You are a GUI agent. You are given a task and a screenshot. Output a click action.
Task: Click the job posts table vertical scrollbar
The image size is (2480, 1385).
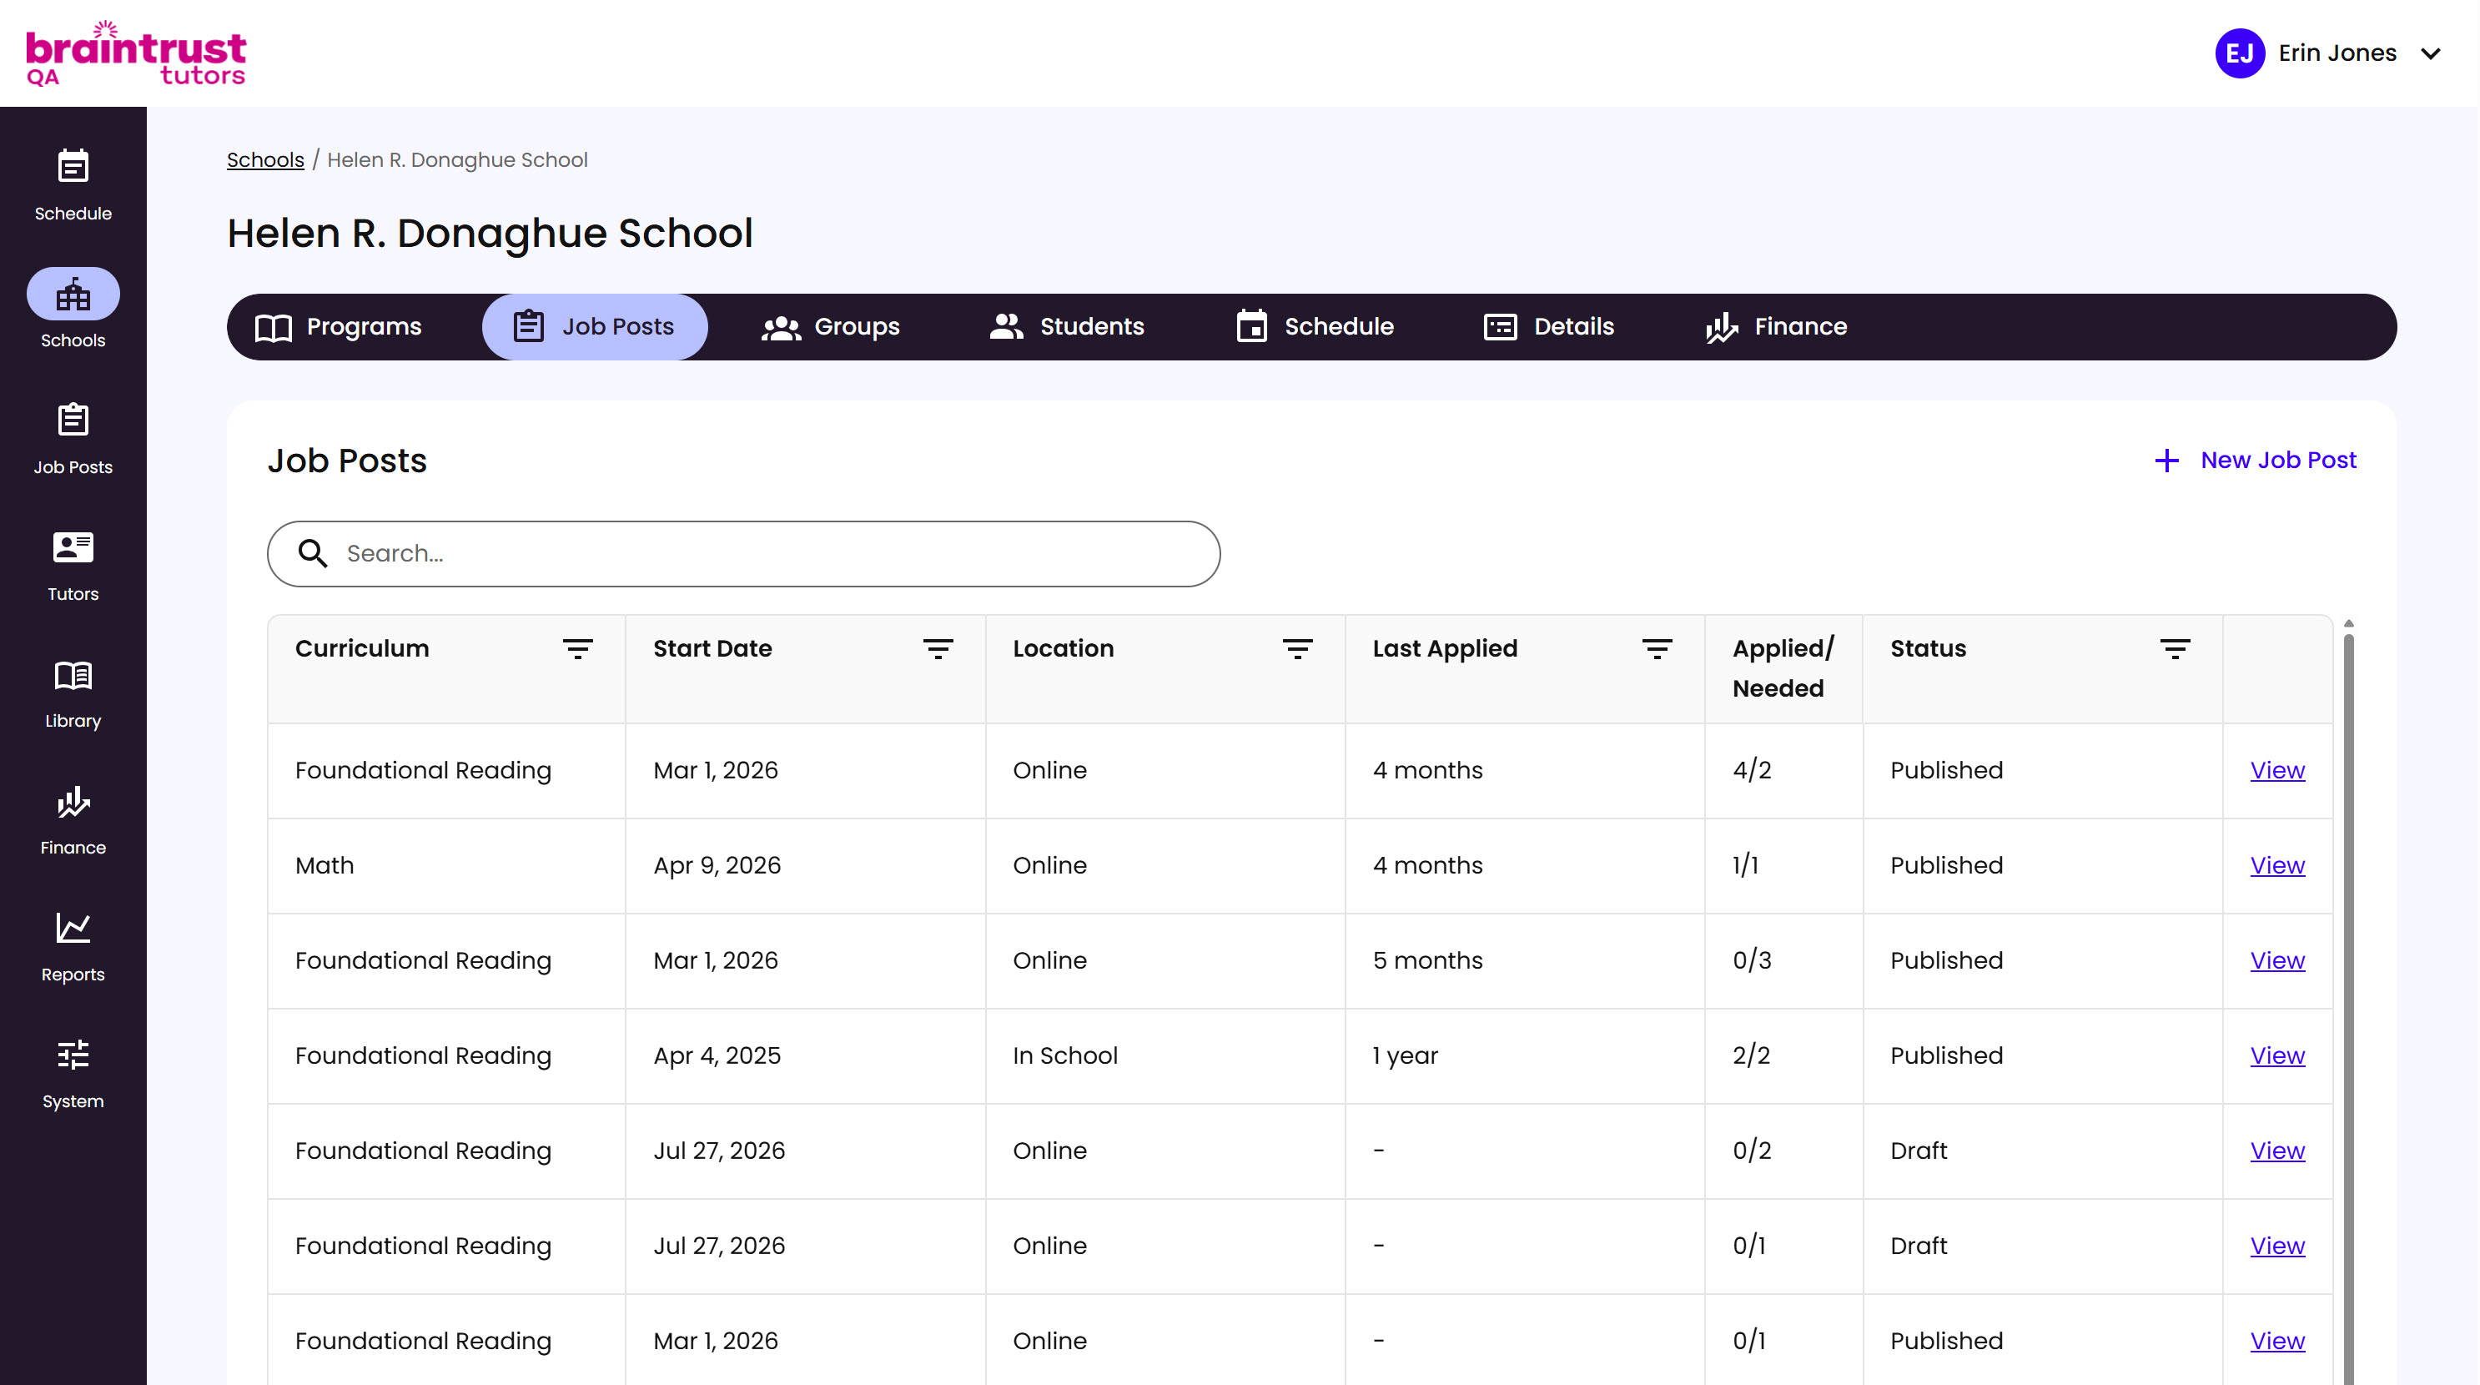(x=2348, y=1010)
